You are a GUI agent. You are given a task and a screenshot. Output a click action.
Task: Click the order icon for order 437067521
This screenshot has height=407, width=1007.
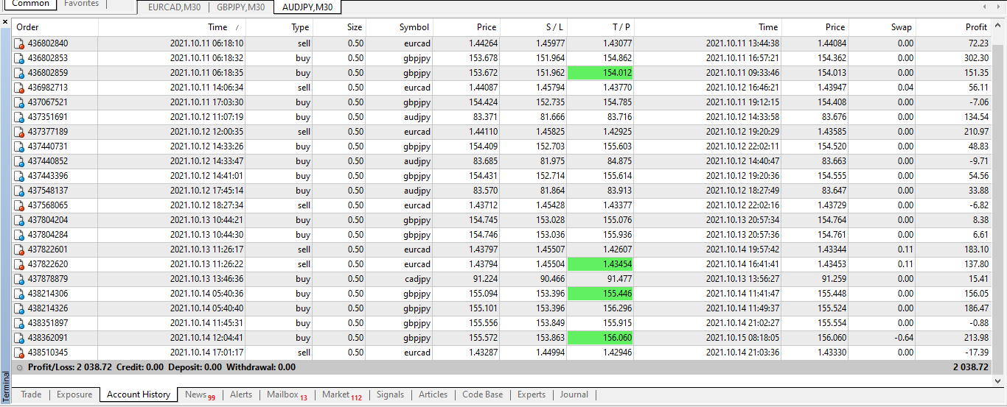click(x=19, y=102)
